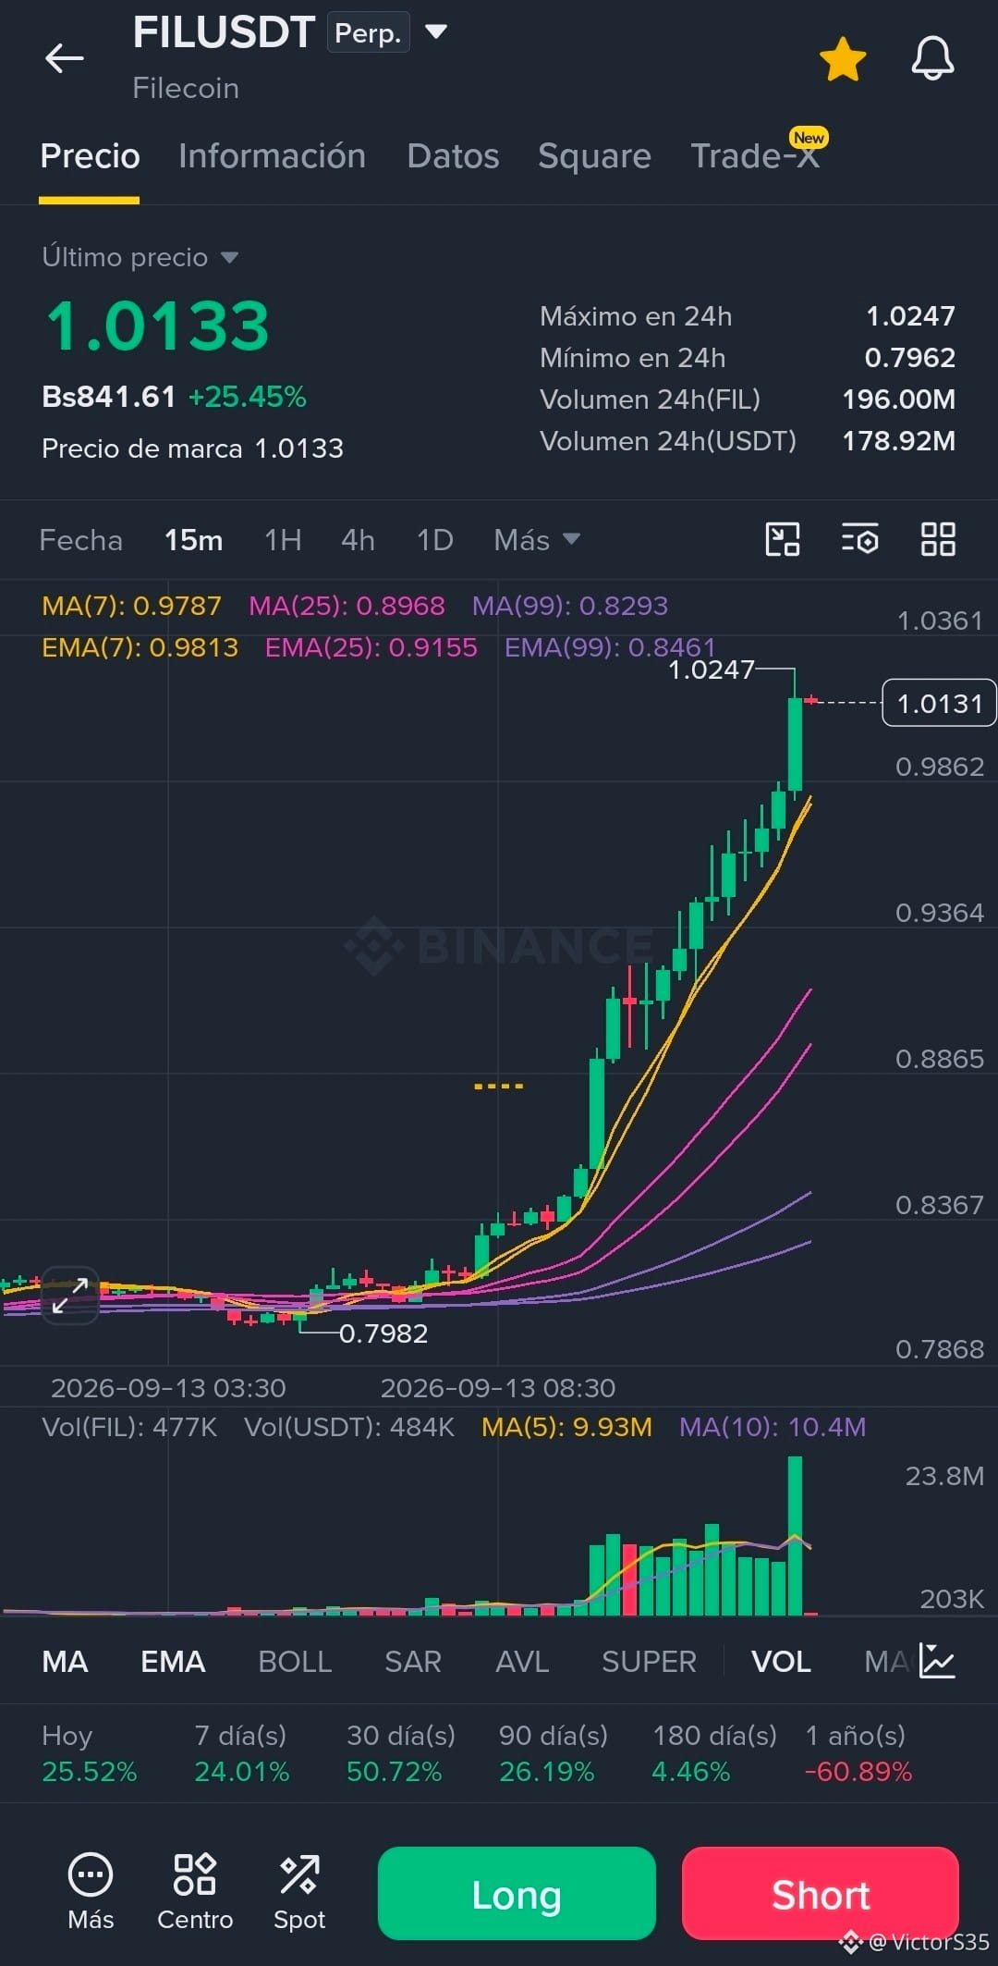Open the price alert bell
998x1966 pixels.
pos(932,59)
